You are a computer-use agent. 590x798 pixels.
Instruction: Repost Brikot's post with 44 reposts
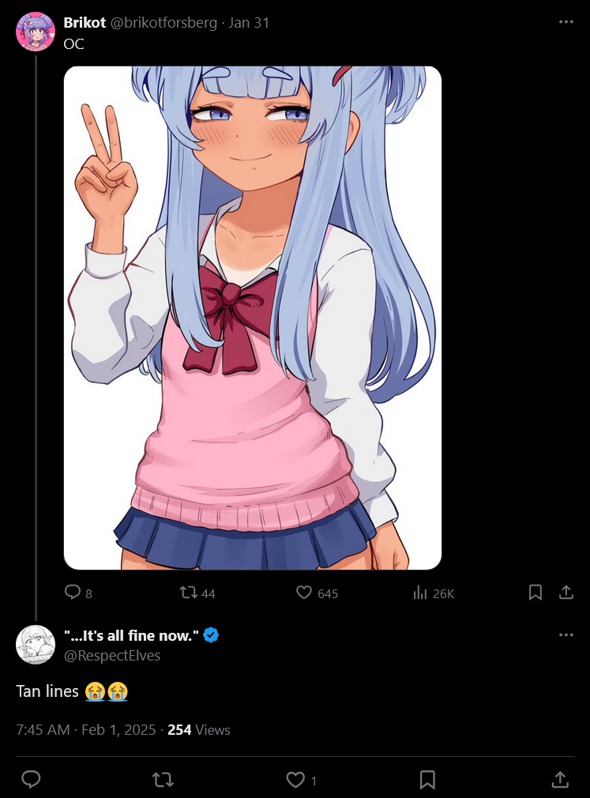click(197, 593)
